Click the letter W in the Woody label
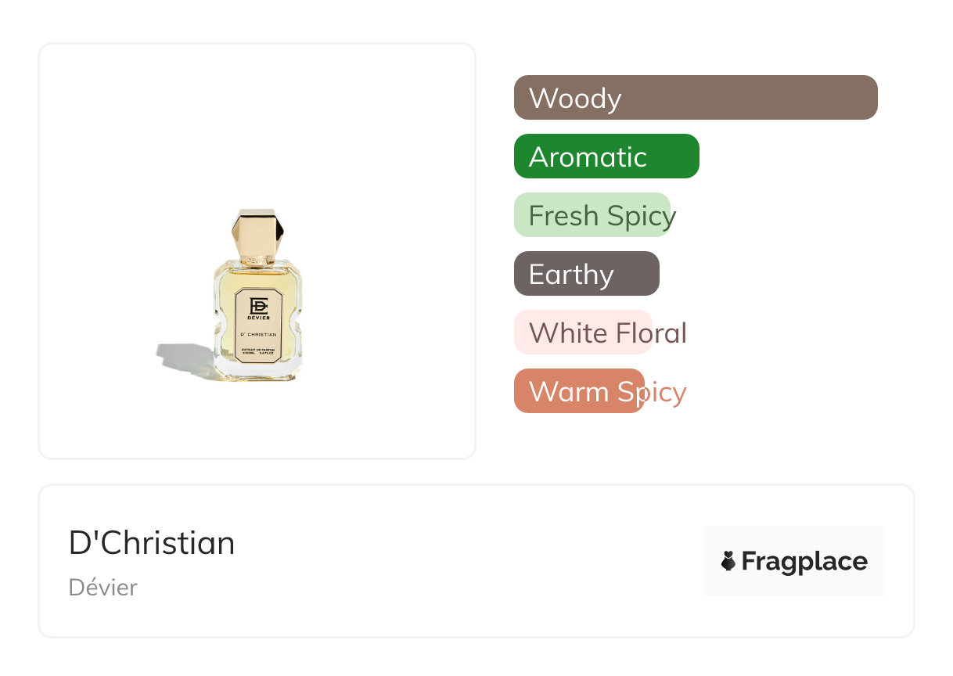This screenshot has height=676, width=953. coord(541,99)
